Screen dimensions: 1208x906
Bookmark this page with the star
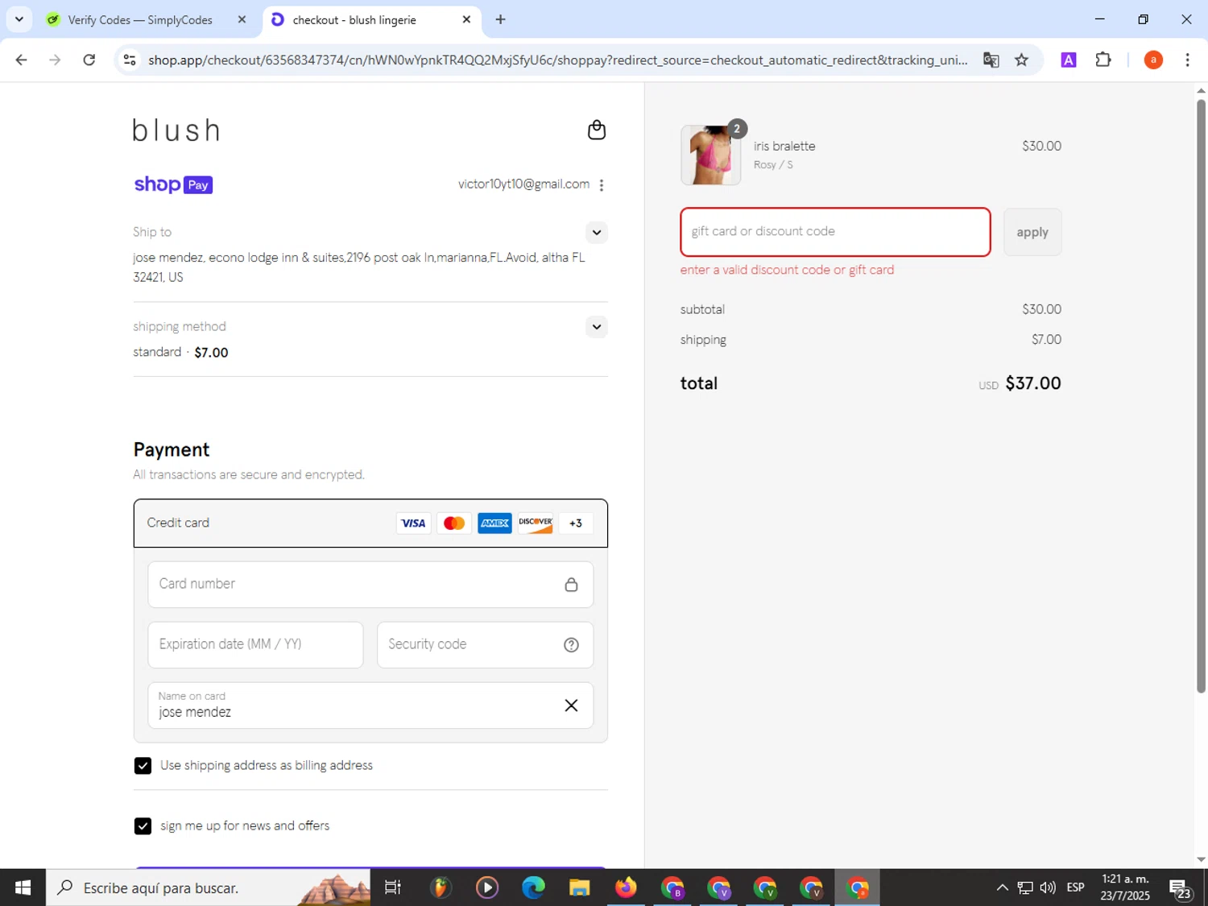pos(1022,60)
